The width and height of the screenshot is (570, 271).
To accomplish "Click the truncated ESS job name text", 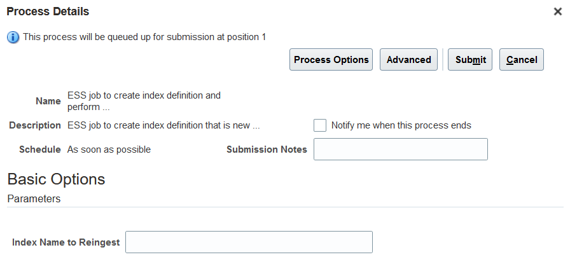I will tap(144, 101).
